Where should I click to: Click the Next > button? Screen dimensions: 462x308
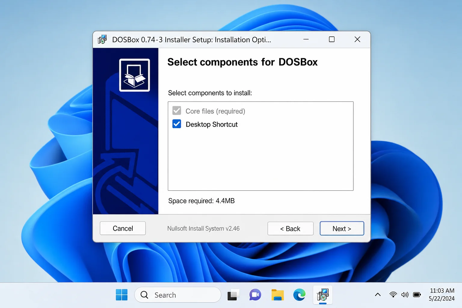click(x=342, y=229)
